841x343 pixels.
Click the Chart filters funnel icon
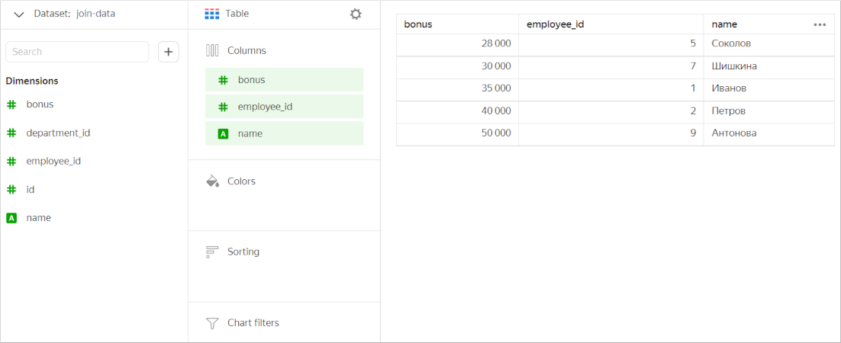(x=212, y=323)
